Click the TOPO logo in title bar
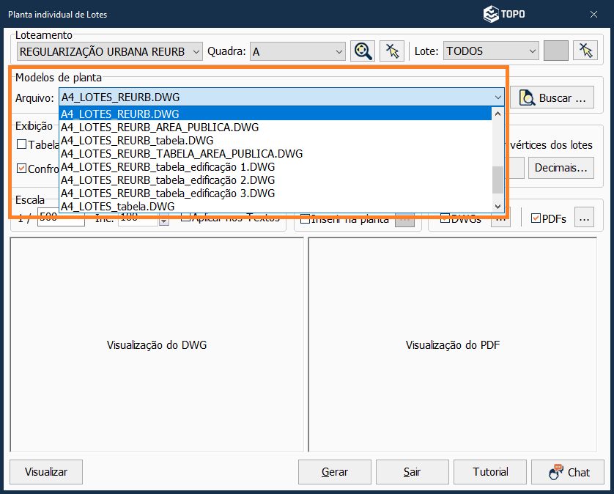Viewport: 614px width, 494px height. coord(504,14)
